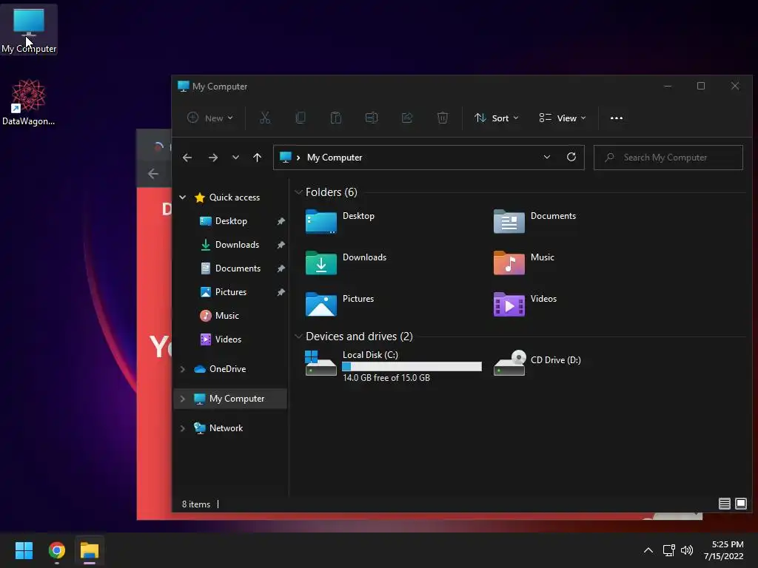The width and height of the screenshot is (758, 568).
Task: Select Documents in Quick access sidebar
Action: coord(238,268)
